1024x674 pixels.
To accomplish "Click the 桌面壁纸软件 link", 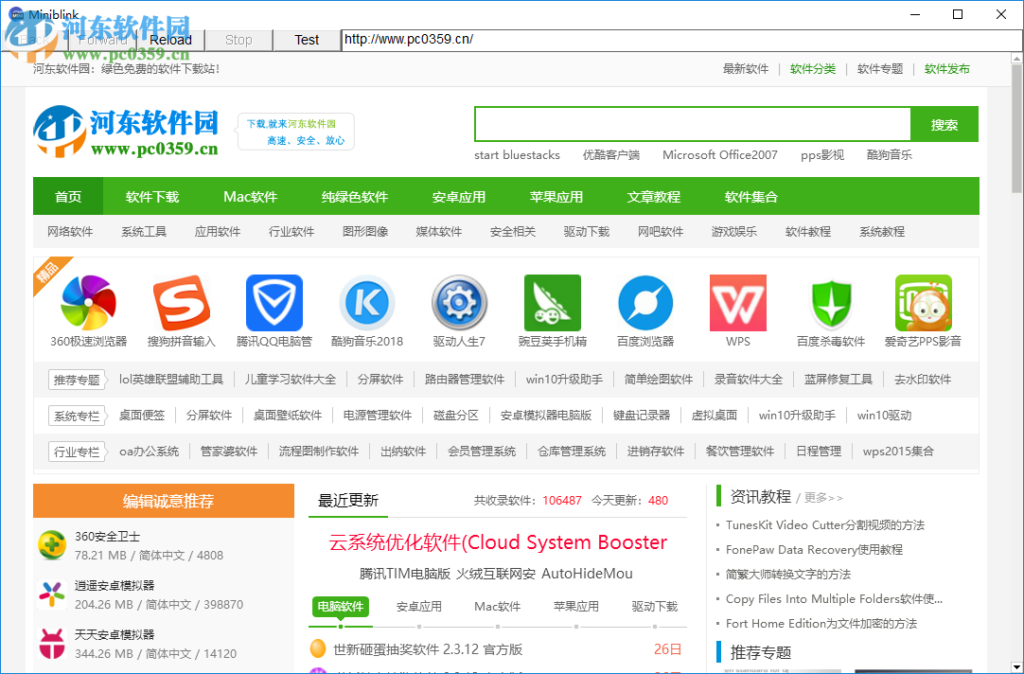I will [288, 415].
